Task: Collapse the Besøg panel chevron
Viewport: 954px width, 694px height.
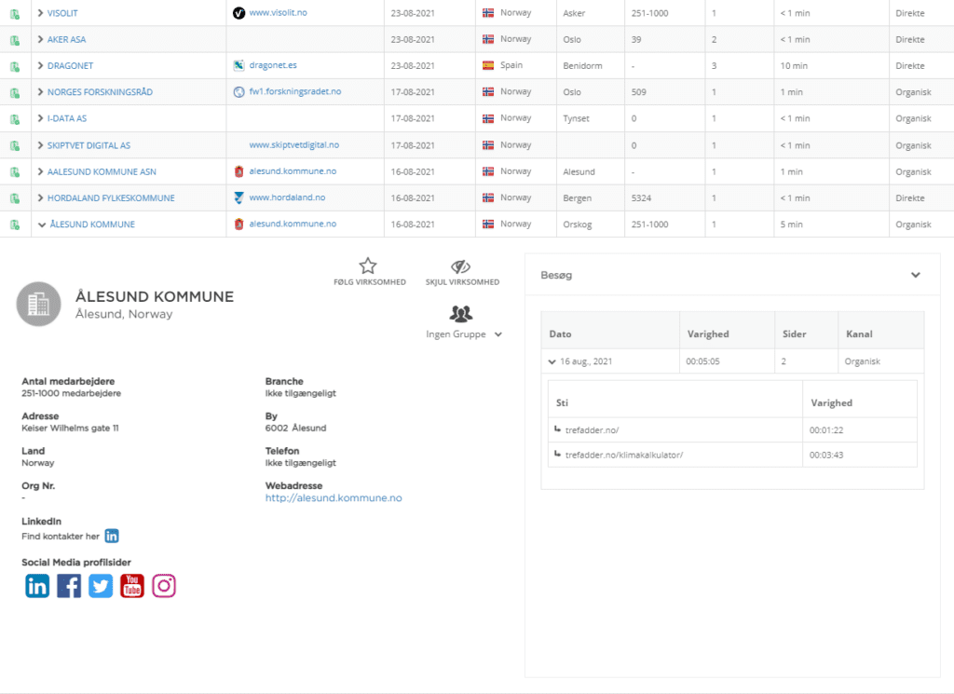Action: tap(915, 275)
